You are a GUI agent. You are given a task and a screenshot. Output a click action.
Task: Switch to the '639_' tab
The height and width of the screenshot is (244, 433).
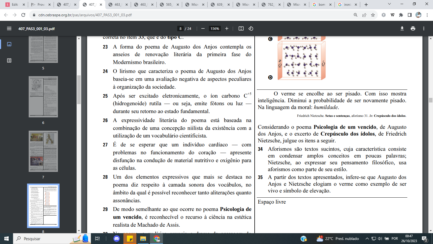(220, 5)
